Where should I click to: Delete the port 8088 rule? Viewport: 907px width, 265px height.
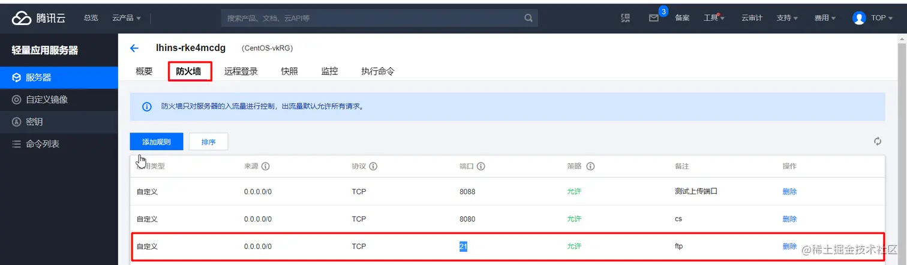click(x=789, y=192)
